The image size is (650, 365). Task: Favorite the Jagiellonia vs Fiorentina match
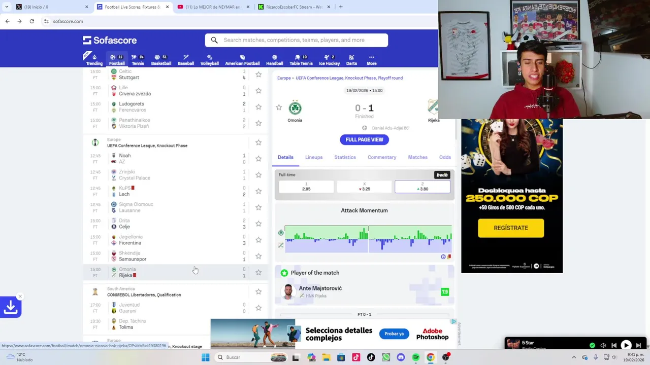pyautogui.click(x=258, y=240)
